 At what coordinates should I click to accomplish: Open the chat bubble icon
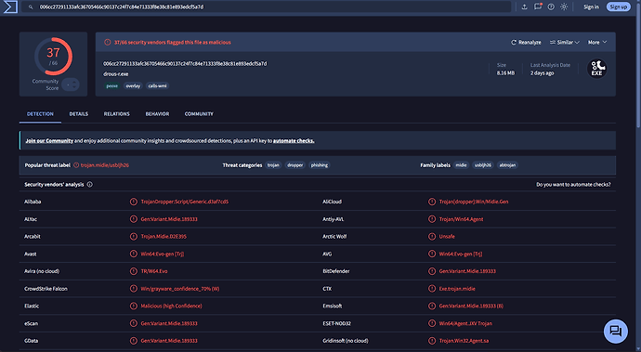pyautogui.click(x=616, y=331)
